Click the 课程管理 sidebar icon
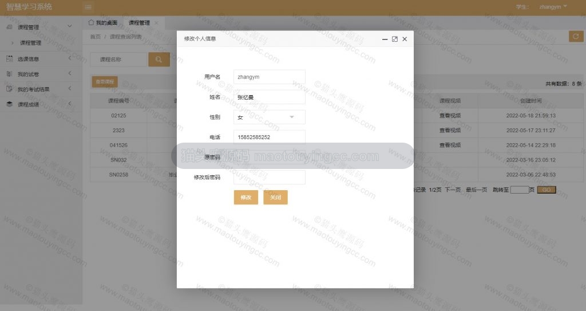The image size is (586, 311). (x=10, y=27)
